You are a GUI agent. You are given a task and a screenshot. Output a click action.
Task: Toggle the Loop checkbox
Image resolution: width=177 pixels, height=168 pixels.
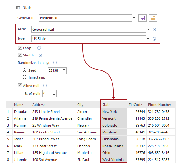[x=20, y=48]
